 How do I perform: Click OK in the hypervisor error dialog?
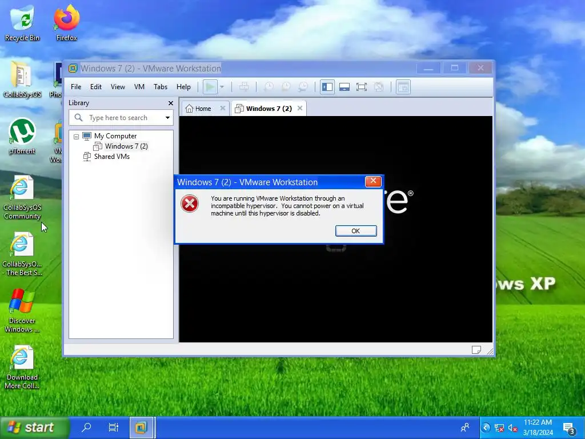(x=355, y=231)
